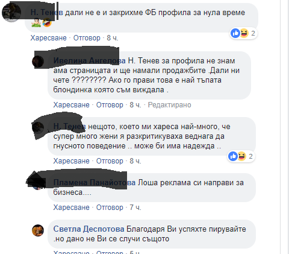Like the 'закрихме ФБ профила' comment via Харесване
This screenshot has width=289, height=254.
(x=48, y=38)
